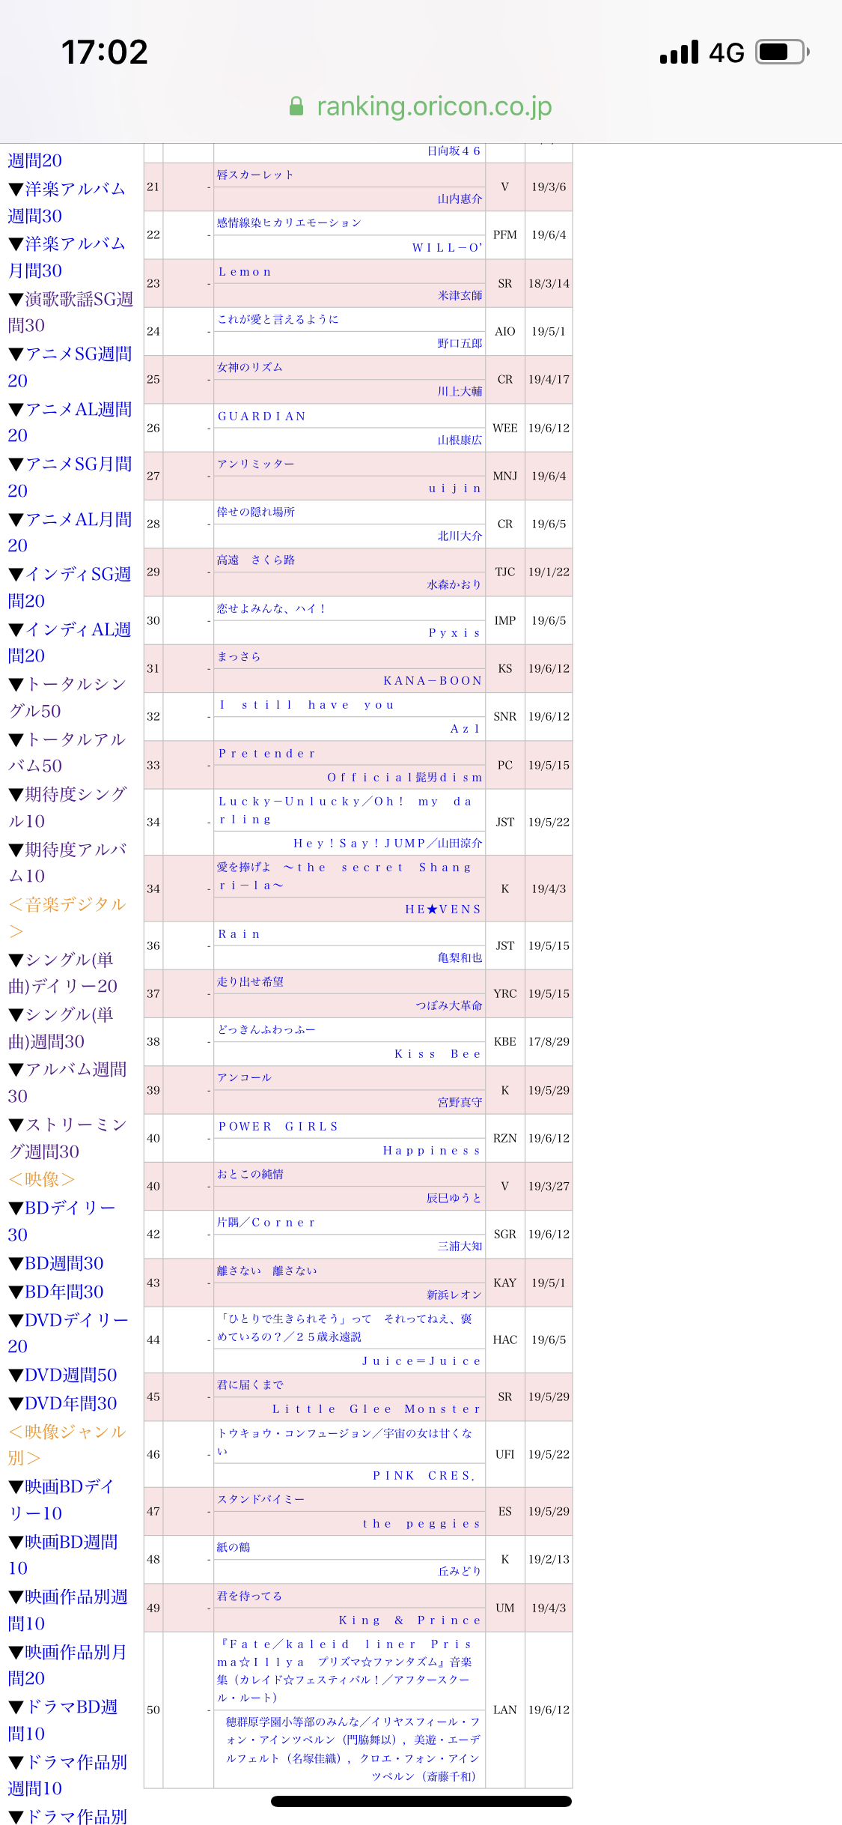Screen dimensions: 842x1825
Task: Open the 洋楽アルバム月間30 sidebar link
Action: click(67, 257)
